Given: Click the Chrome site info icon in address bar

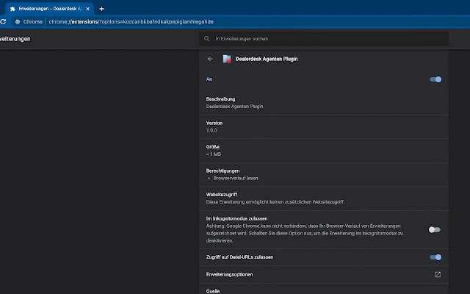Looking at the screenshot, I should pyautogui.click(x=18, y=21).
